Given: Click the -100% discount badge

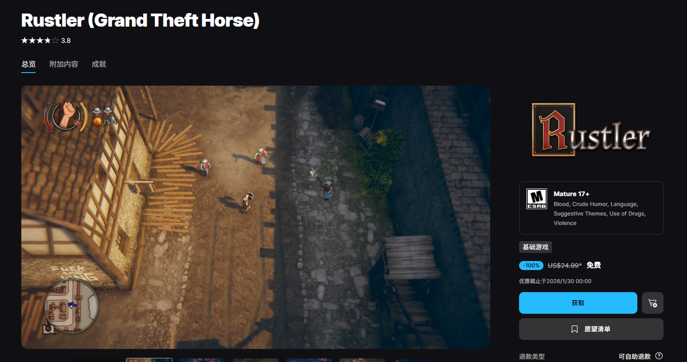Looking at the screenshot, I should 531,266.
